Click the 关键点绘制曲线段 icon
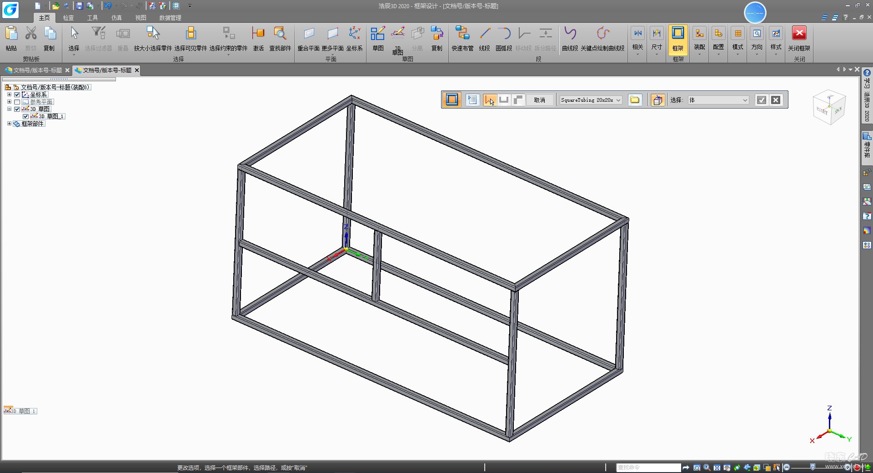 click(x=603, y=34)
